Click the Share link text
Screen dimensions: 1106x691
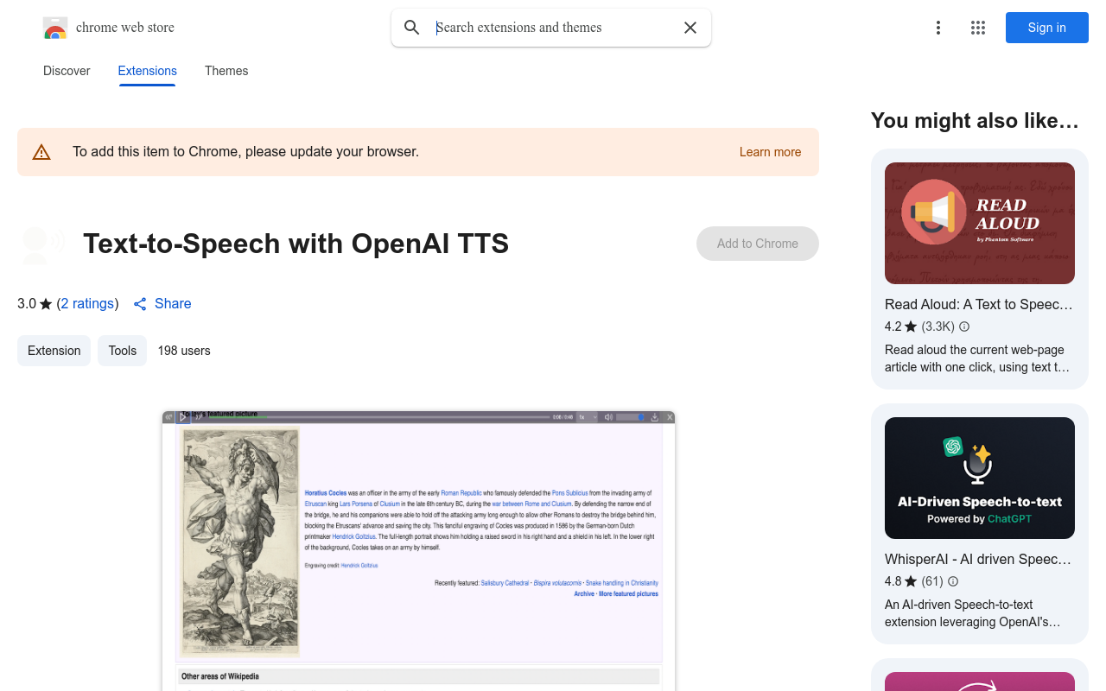click(173, 304)
